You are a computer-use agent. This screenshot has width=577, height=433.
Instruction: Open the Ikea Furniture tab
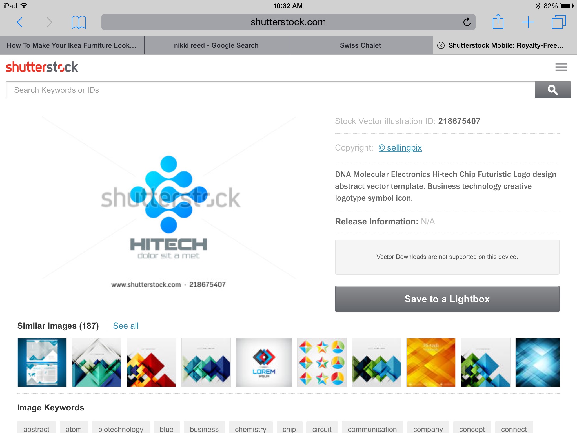[72, 45]
